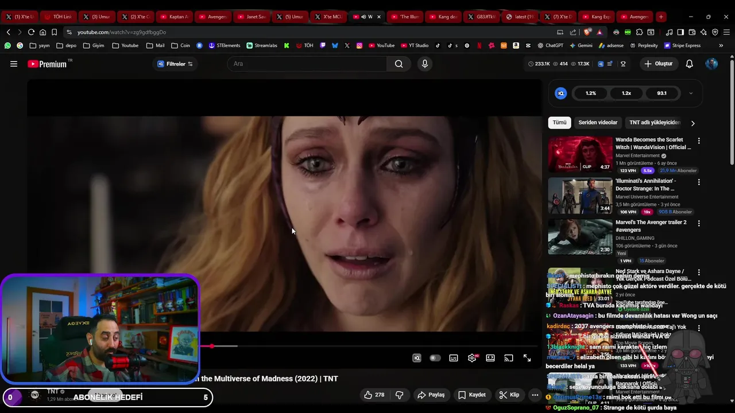The height and width of the screenshot is (413, 735).
Task: Open options for Avenger trailer 2 video
Action: [699, 223]
